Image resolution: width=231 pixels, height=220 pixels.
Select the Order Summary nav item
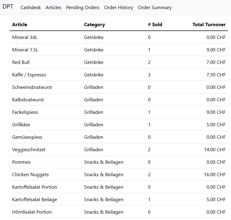[x=155, y=8]
